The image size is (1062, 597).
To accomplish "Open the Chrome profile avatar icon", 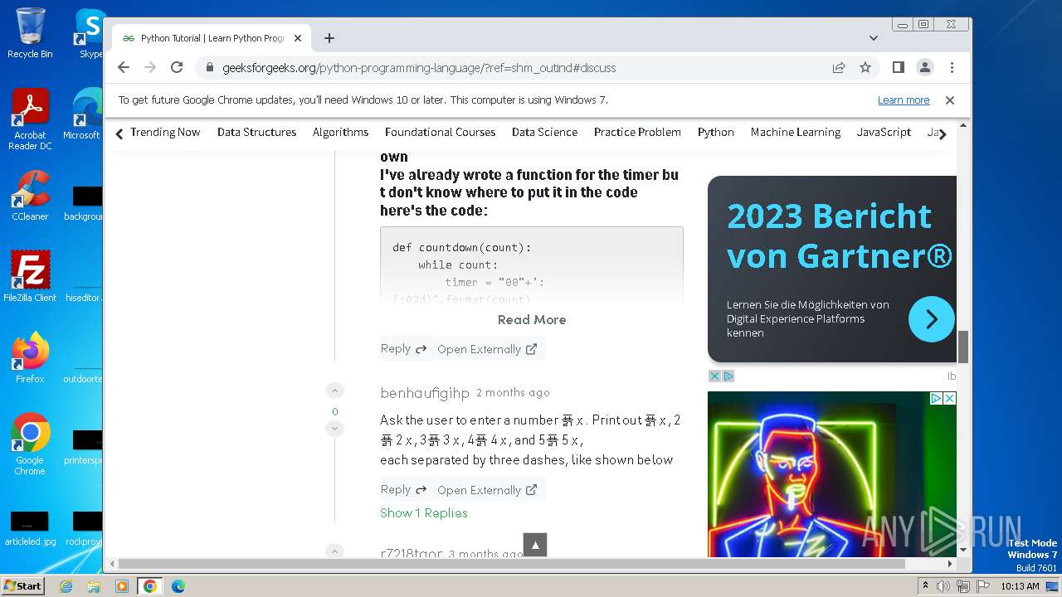I will (x=924, y=67).
